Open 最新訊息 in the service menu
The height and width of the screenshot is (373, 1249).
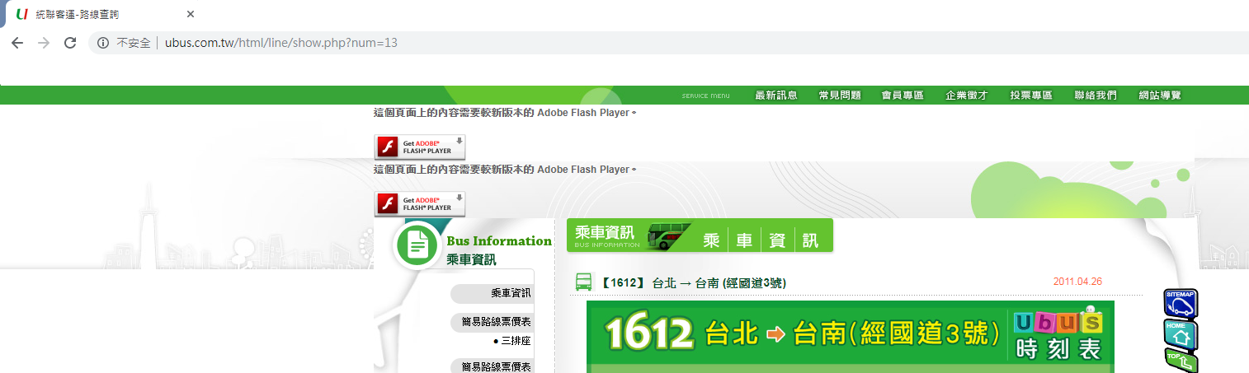[776, 96]
